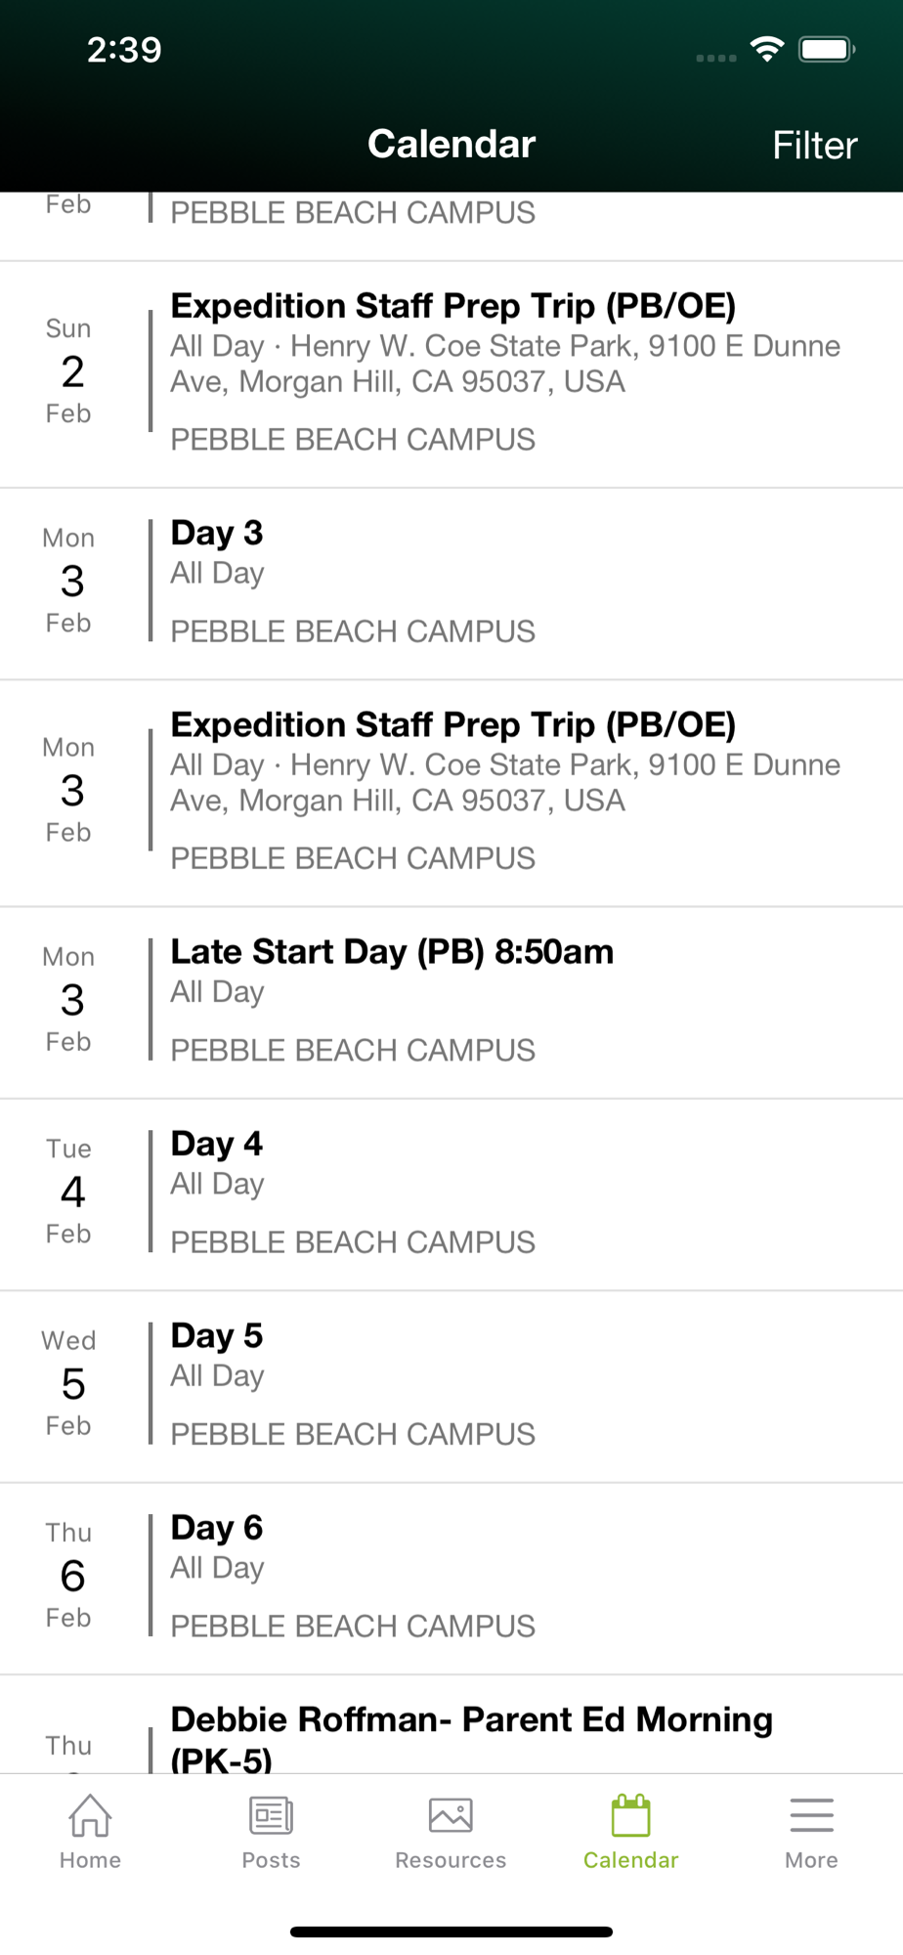Viewport: 903px width, 1955px height.
Task: Open Sunday's Expedition Staff Prep Trip event
Action: [x=453, y=307]
